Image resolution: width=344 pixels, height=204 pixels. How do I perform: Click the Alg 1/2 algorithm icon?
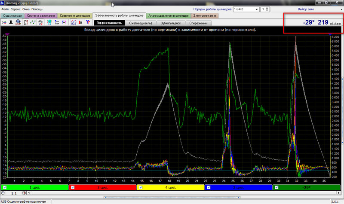pos(40,22)
